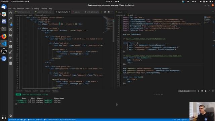Switch to NavComponent.vue tab
The height and width of the screenshot is (121, 215).
23,12
